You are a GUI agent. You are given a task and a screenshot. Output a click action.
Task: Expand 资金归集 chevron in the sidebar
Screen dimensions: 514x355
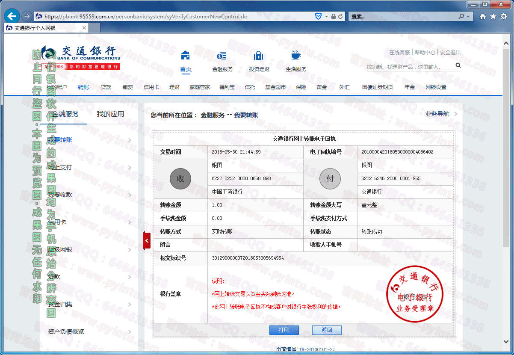click(x=130, y=304)
